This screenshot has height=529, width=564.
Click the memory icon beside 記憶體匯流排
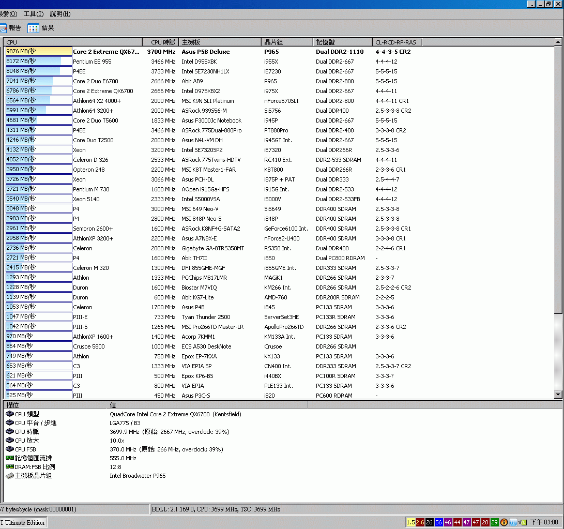(x=10, y=458)
